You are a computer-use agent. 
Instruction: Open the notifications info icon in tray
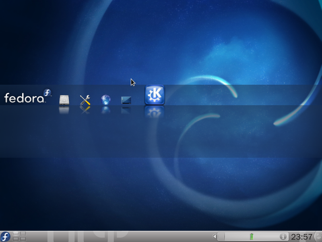[x=283, y=237]
